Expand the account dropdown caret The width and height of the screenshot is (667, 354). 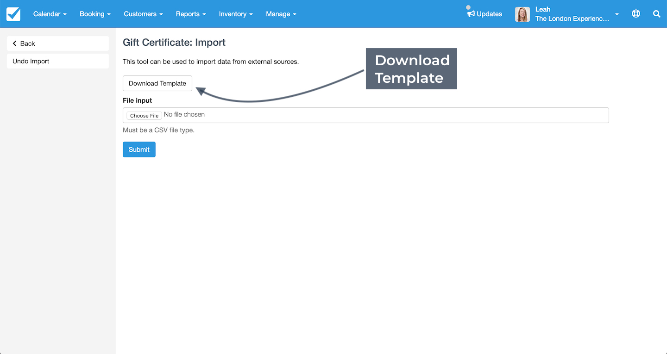[x=617, y=14]
